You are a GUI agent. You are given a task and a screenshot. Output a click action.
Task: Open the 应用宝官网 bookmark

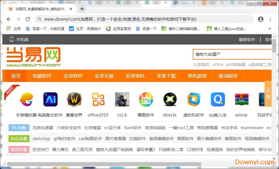click(x=118, y=29)
